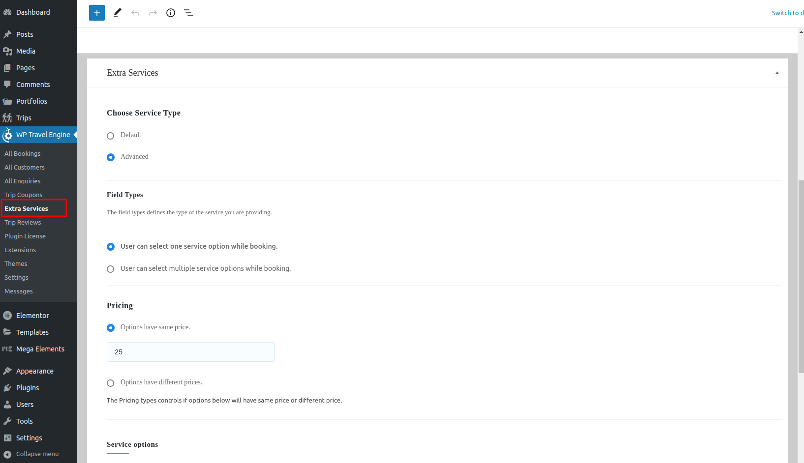Click the Trips hikers icon
Screen dimensions: 804x463
(x=7, y=118)
